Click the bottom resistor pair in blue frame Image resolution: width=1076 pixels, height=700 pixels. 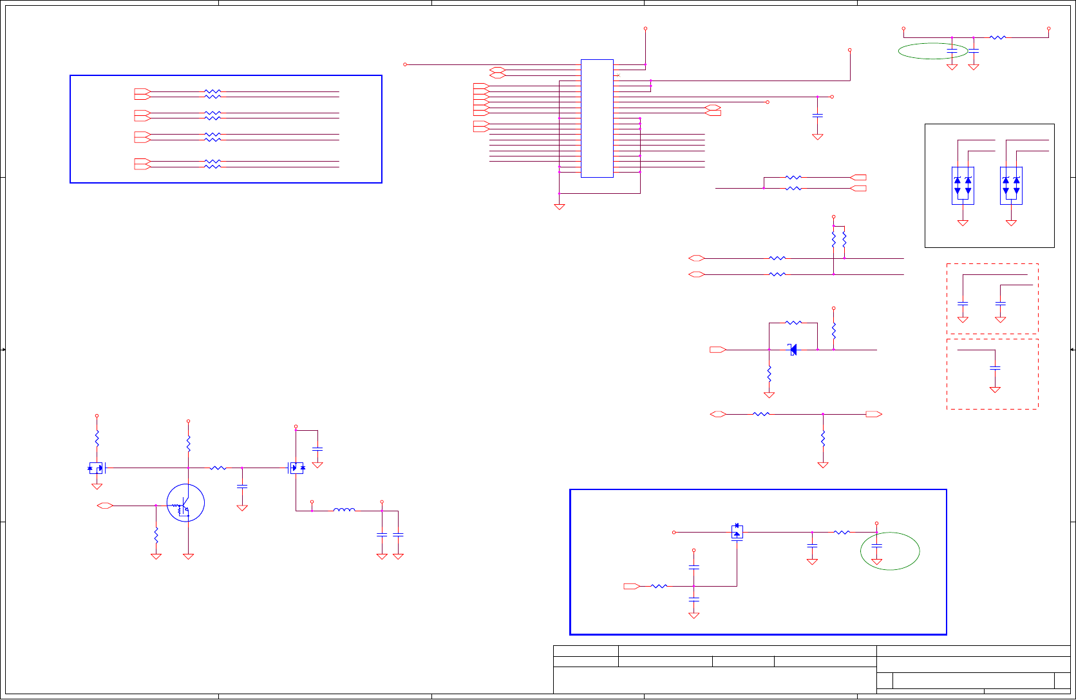pos(212,164)
